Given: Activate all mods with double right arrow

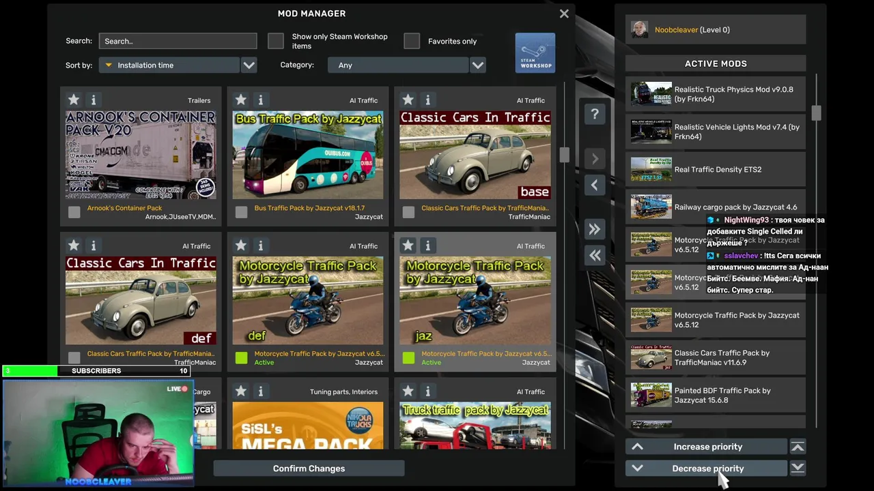Looking at the screenshot, I should (595, 229).
